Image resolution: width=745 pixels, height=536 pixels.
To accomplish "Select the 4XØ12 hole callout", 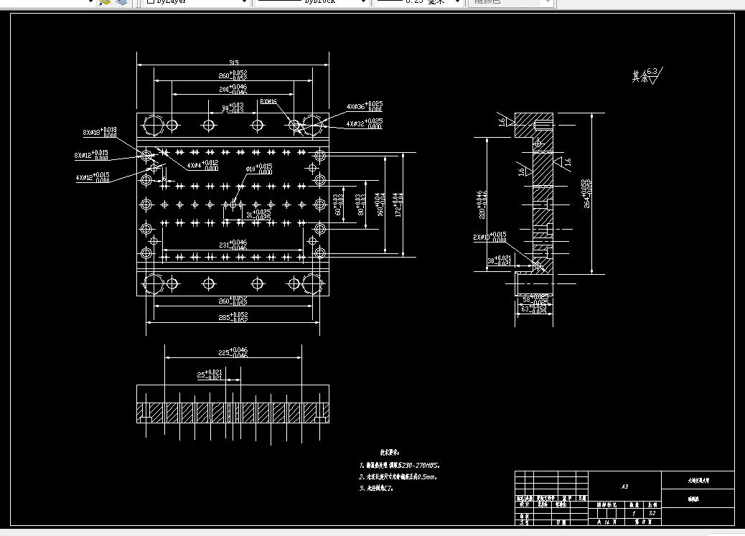I will click(x=93, y=177).
